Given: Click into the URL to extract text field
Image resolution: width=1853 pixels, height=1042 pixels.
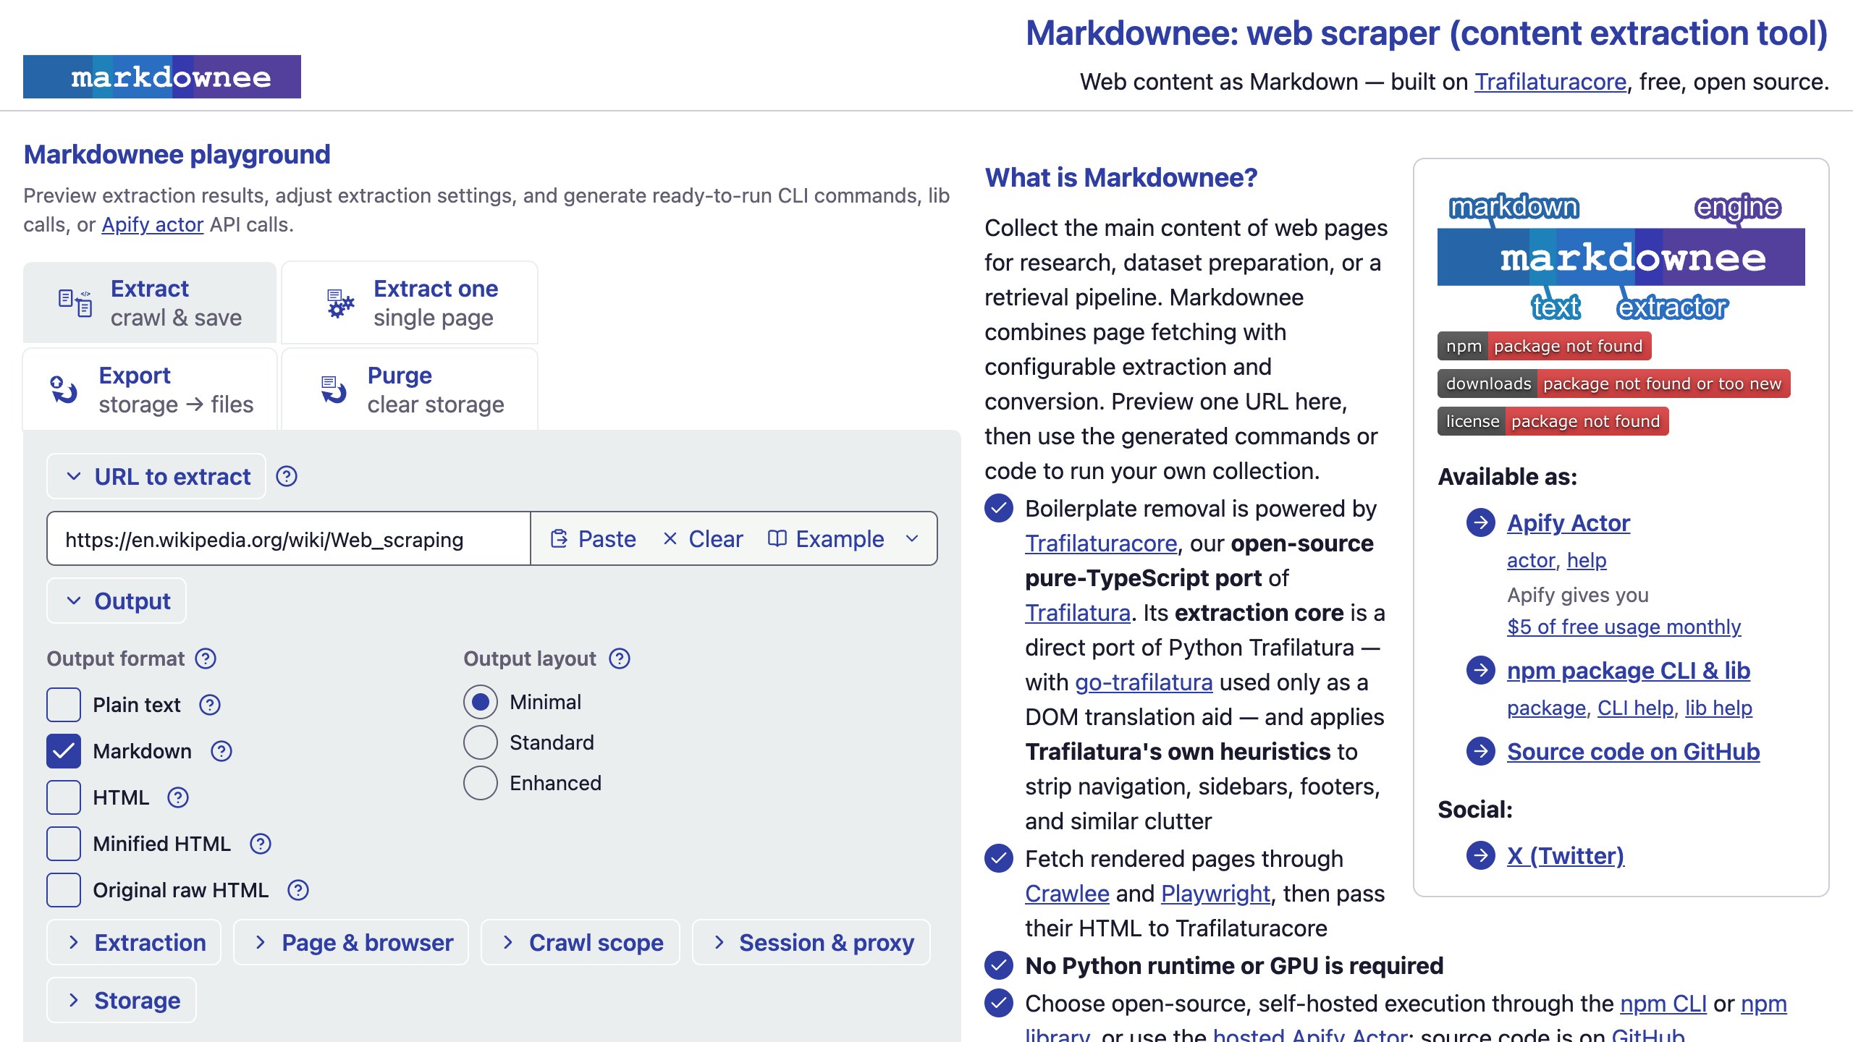Looking at the screenshot, I should pos(289,538).
